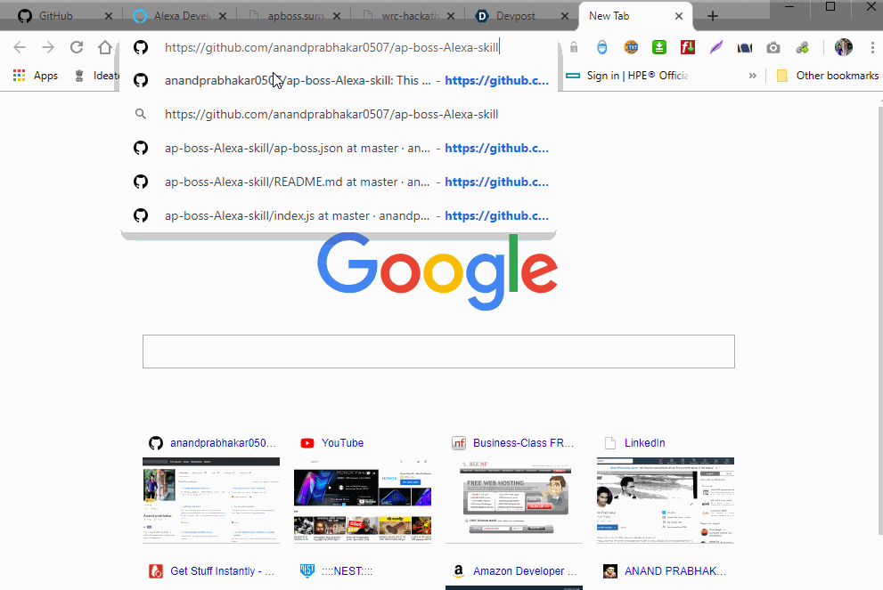Image resolution: width=883 pixels, height=590 pixels.
Task: Select suggestion 'ap-boss-Alexa-skill: This ...'
Action: click(339, 80)
